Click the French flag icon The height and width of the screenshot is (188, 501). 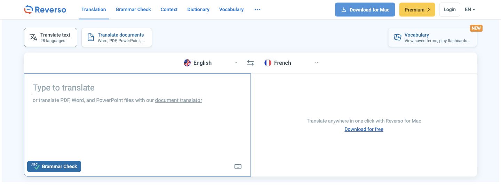(x=268, y=63)
